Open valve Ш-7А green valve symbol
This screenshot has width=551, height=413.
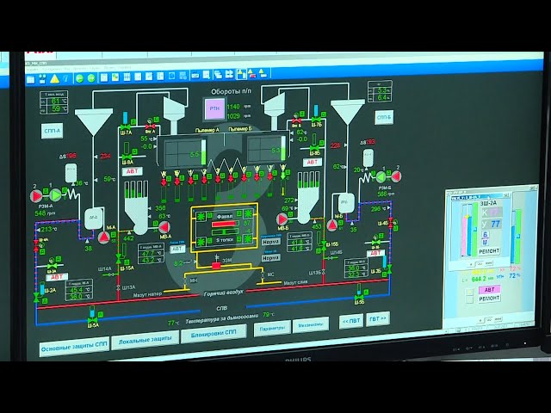click(x=126, y=126)
